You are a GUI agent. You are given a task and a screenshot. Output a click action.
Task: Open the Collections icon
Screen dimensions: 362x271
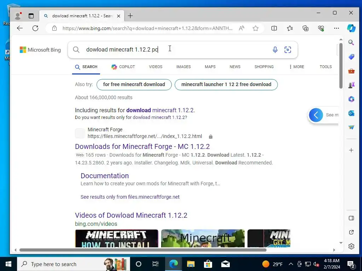pos(305,28)
